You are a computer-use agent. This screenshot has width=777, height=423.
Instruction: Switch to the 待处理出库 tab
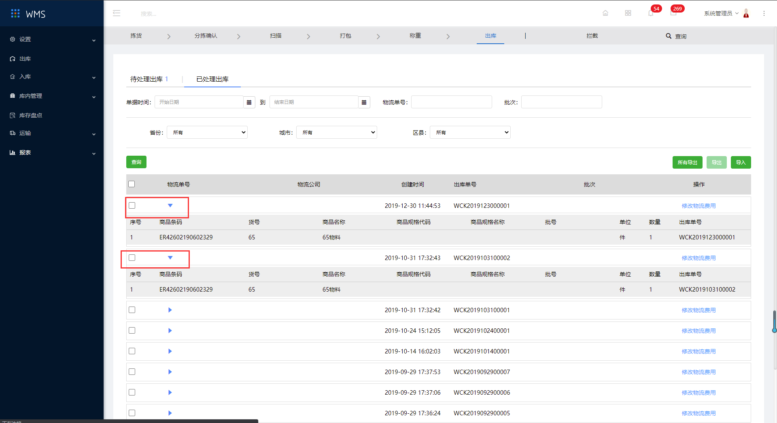pos(149,79)
